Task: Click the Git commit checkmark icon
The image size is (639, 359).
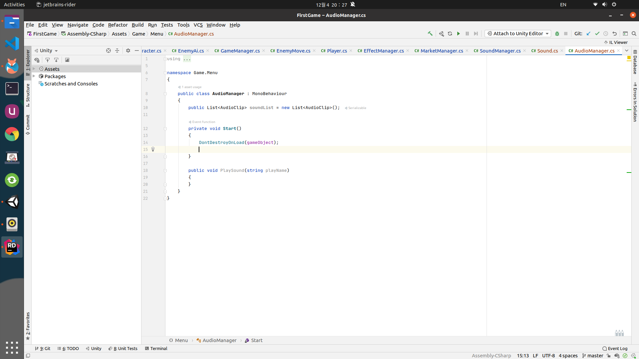Action: 597,34
